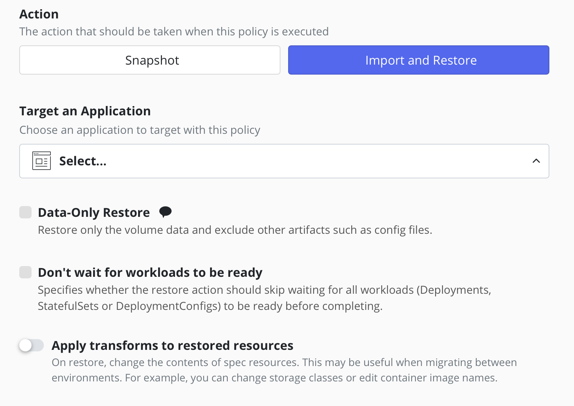Open the Target an Application dropdown
This screenshot has width=574, height=406.
click(x=284, y=161)
